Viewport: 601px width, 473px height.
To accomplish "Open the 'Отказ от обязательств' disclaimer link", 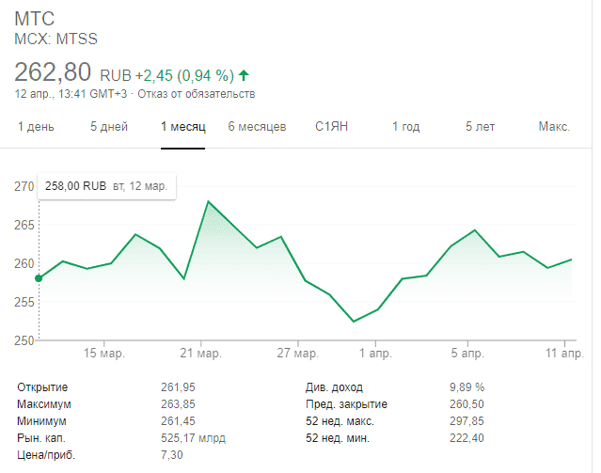I will tap(197, 94).
